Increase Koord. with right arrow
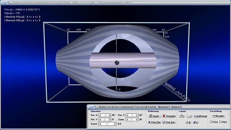This screenshot has height=130, width=231. pyautogui.click(x=115, y=124)
